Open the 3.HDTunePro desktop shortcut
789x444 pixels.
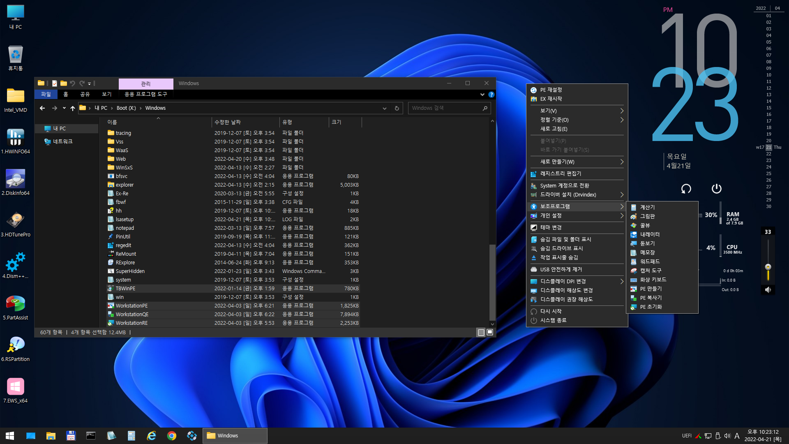(16, 224)
